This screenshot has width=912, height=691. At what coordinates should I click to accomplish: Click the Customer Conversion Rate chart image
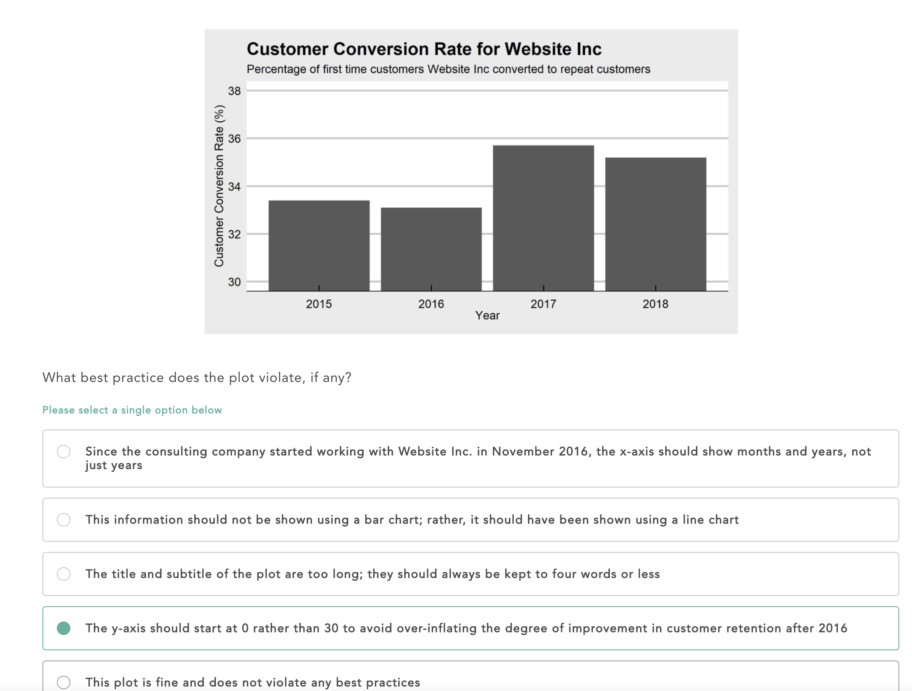[x=471, y=181]
